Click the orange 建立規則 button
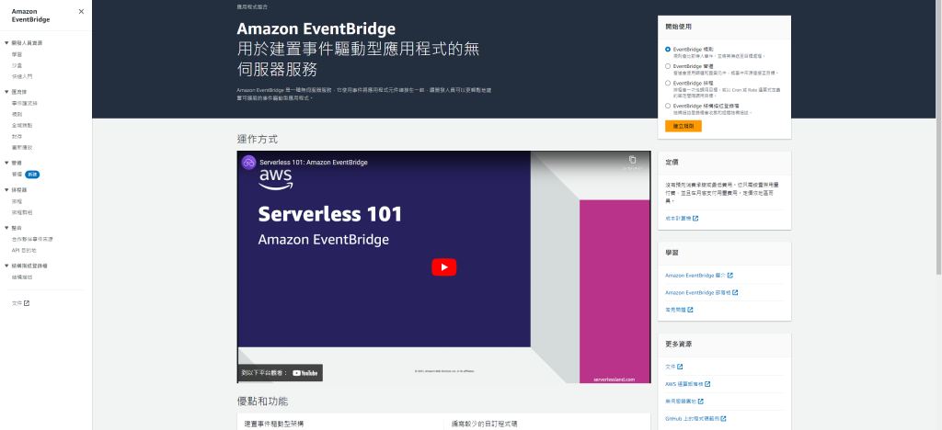Viewport: 942px width, 430px height. pos(684,127)
